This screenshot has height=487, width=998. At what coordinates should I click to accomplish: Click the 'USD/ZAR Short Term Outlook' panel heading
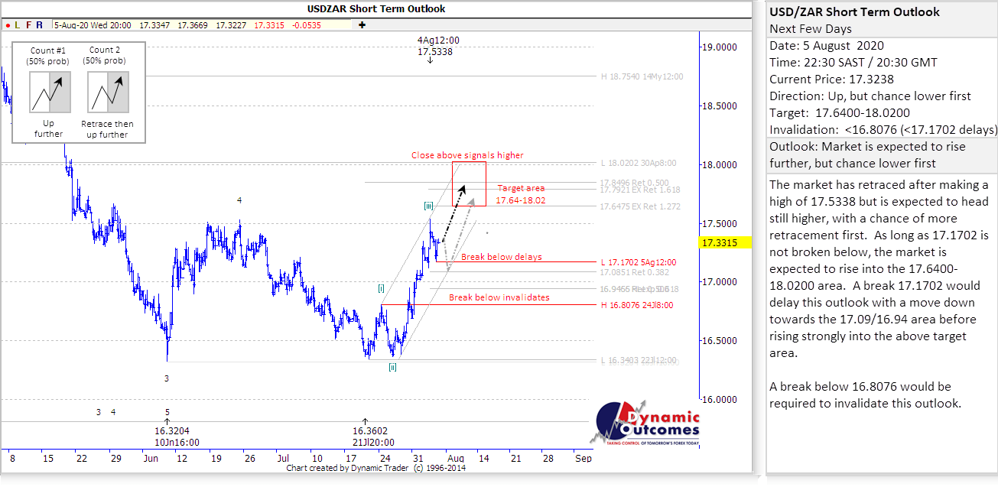855,12
